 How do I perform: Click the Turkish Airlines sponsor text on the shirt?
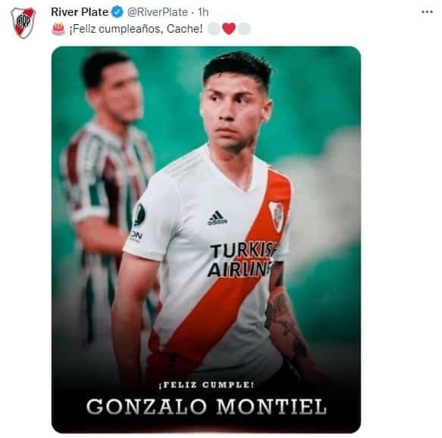tap(242, 260)
